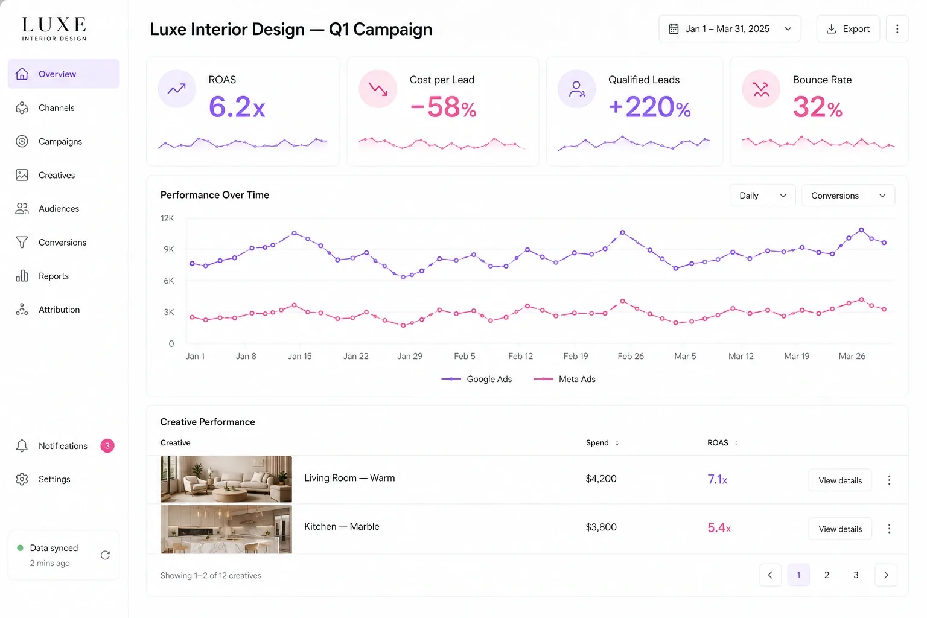
Task: Open row menu for Kitchen — Marble
Action: pyautogui.click(x=889, y=529)
